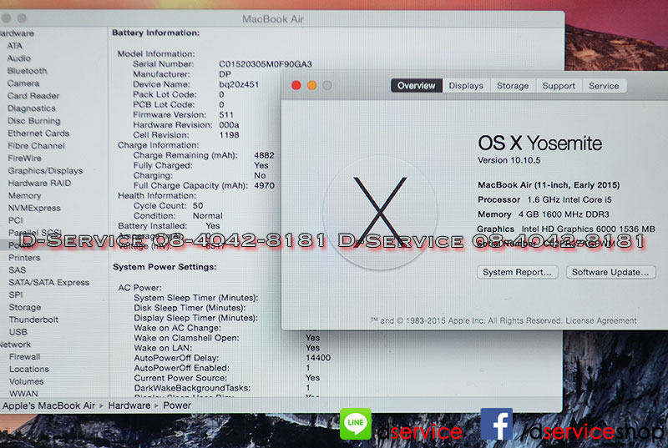
Task: Click Power in the path bar
Action: click(177, 406)
